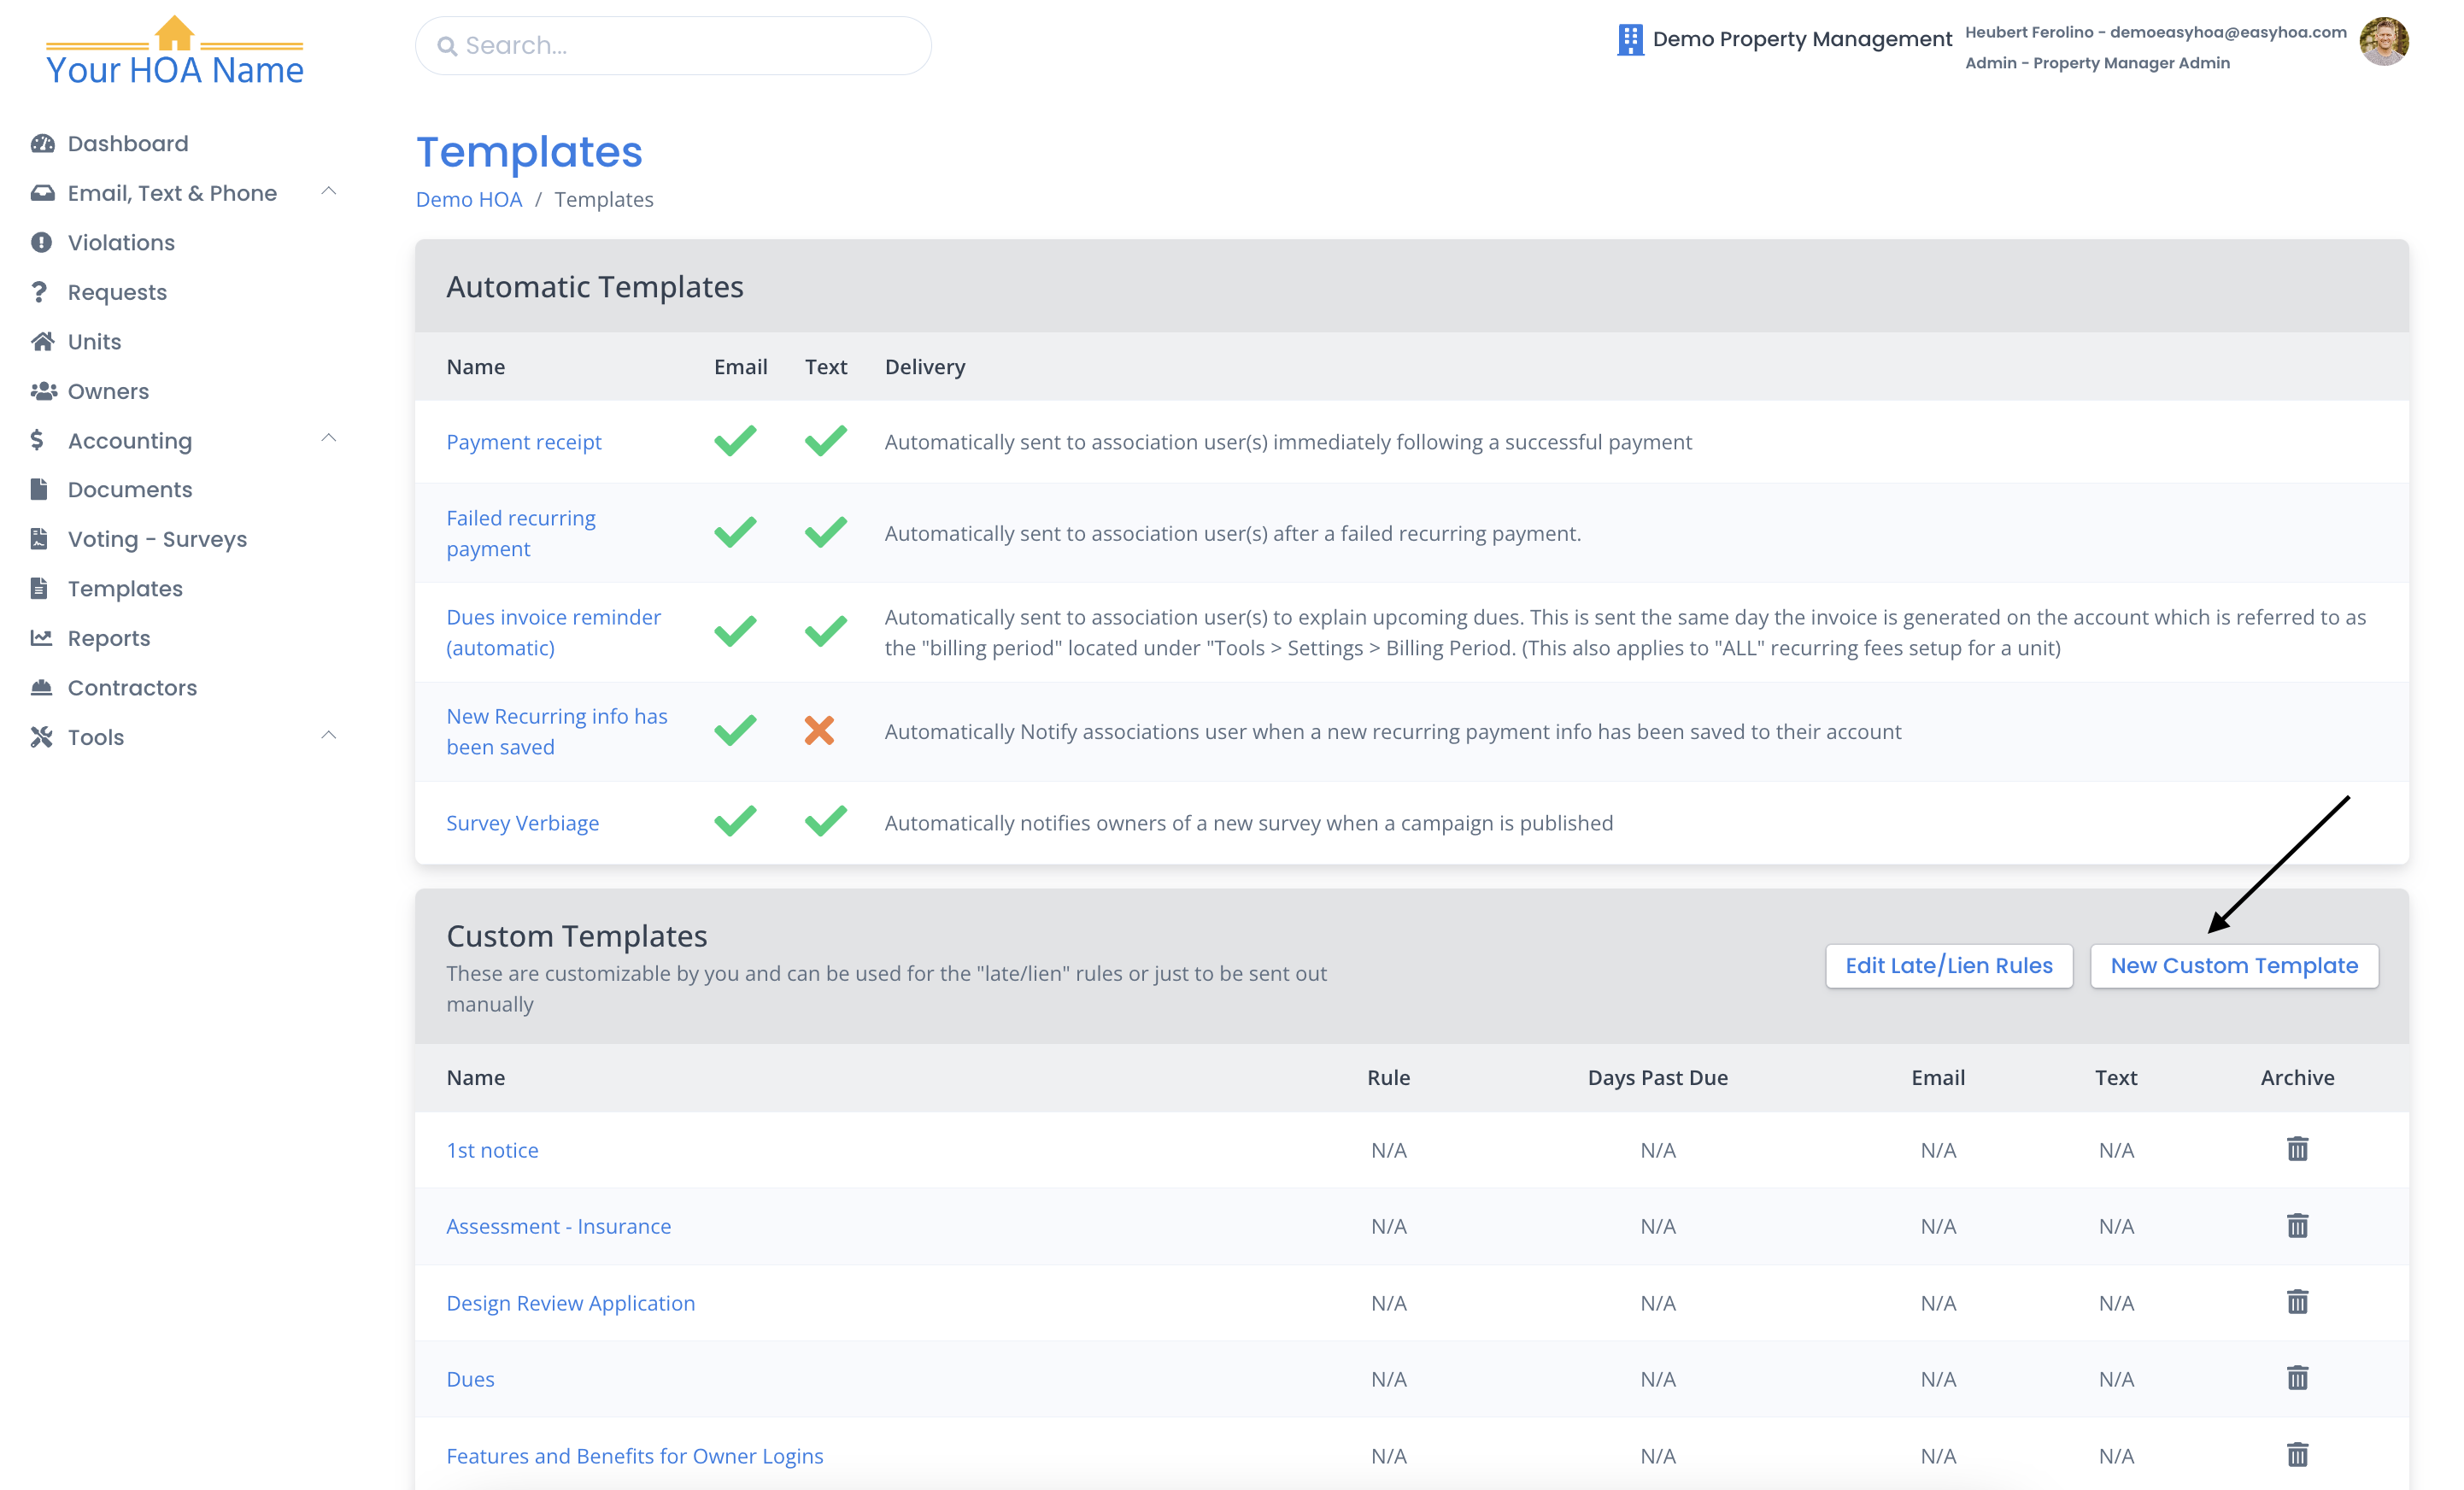Click into the Search input field
Viewport: 2464px width, 1490px height.
690,46
